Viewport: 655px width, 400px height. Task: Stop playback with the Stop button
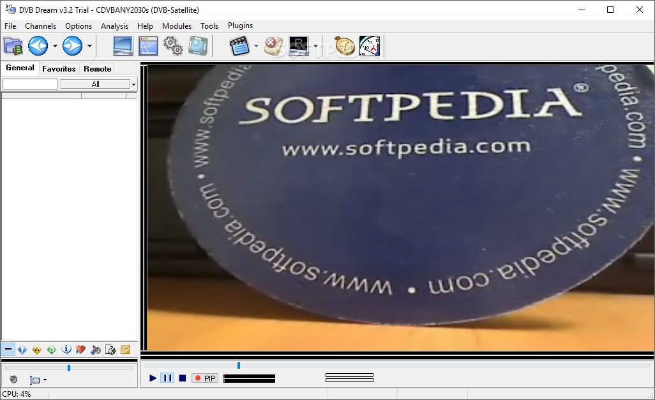click(182, 378)
